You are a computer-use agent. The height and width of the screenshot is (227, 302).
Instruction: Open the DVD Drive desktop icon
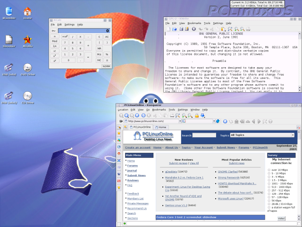[x=27, y=70]
